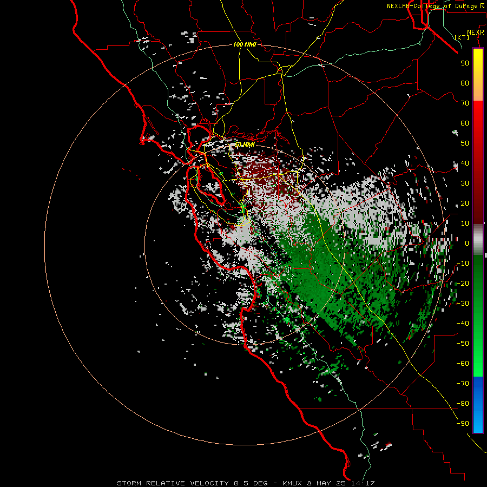The height and width of the screenshot is (487, 487).
Task: Click the legend value -90
Action: [x=463, y=424]
